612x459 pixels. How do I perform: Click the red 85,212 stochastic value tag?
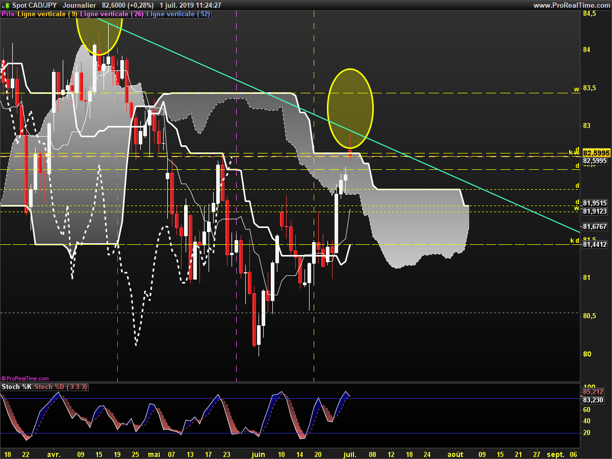tap(593, 392)
